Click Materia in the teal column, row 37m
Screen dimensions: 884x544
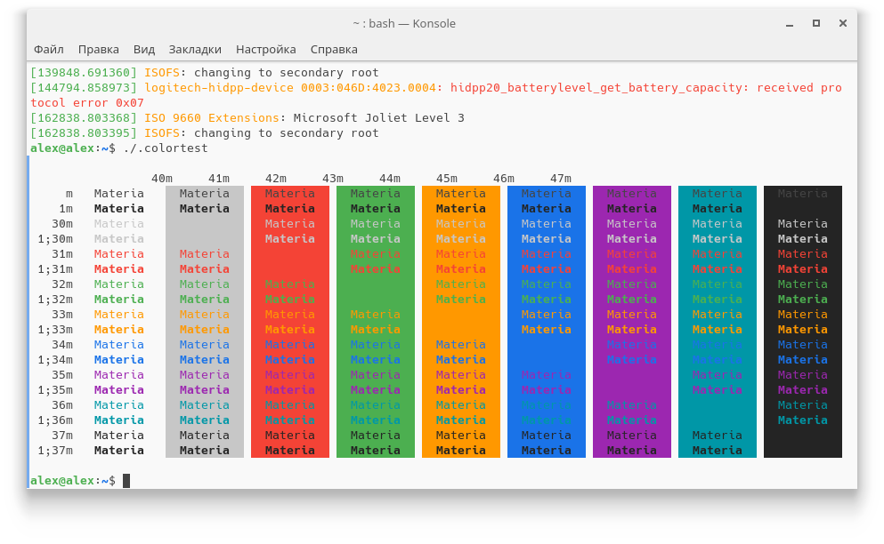[x=718, y=436]
